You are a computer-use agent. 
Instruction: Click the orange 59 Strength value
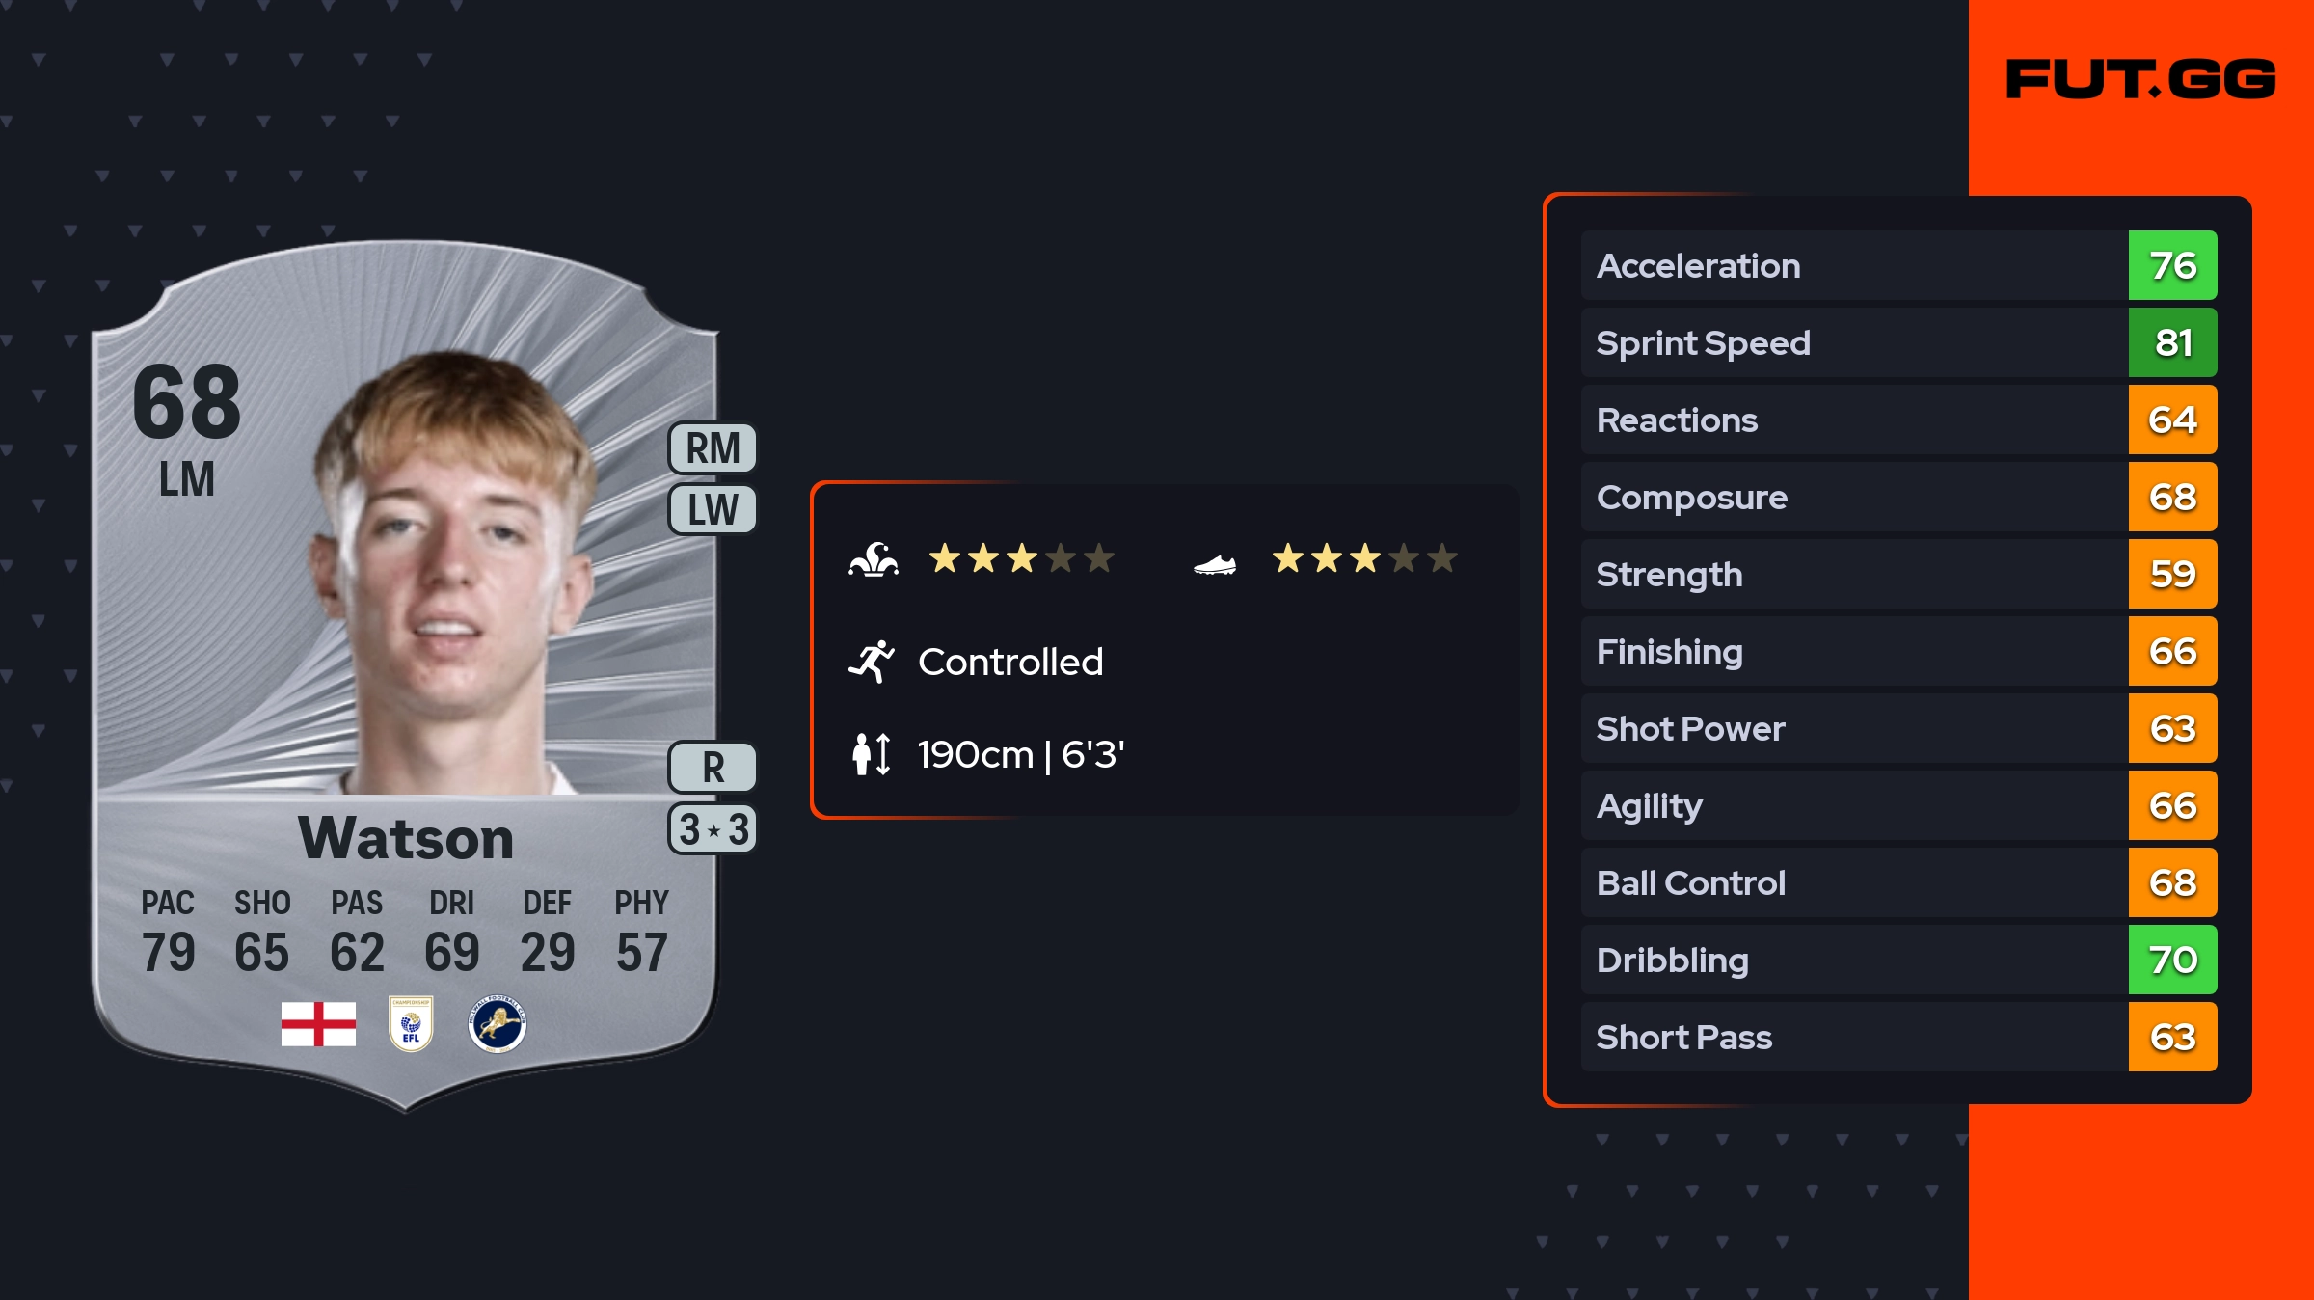click(2172, 574)
